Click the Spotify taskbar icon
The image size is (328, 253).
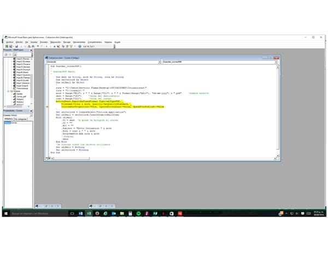click(x=138, y=213)
